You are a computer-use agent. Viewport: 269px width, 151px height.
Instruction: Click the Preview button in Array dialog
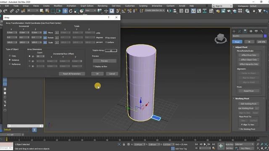[105, 61]
